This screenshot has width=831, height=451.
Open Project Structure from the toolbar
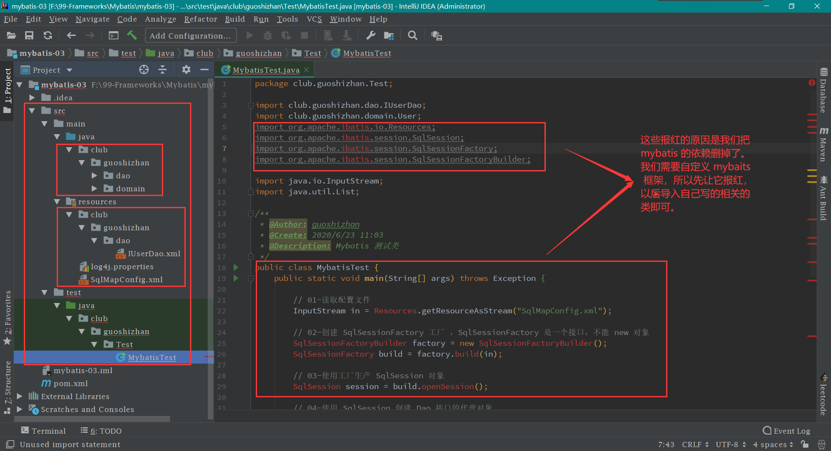pos(389,35)
